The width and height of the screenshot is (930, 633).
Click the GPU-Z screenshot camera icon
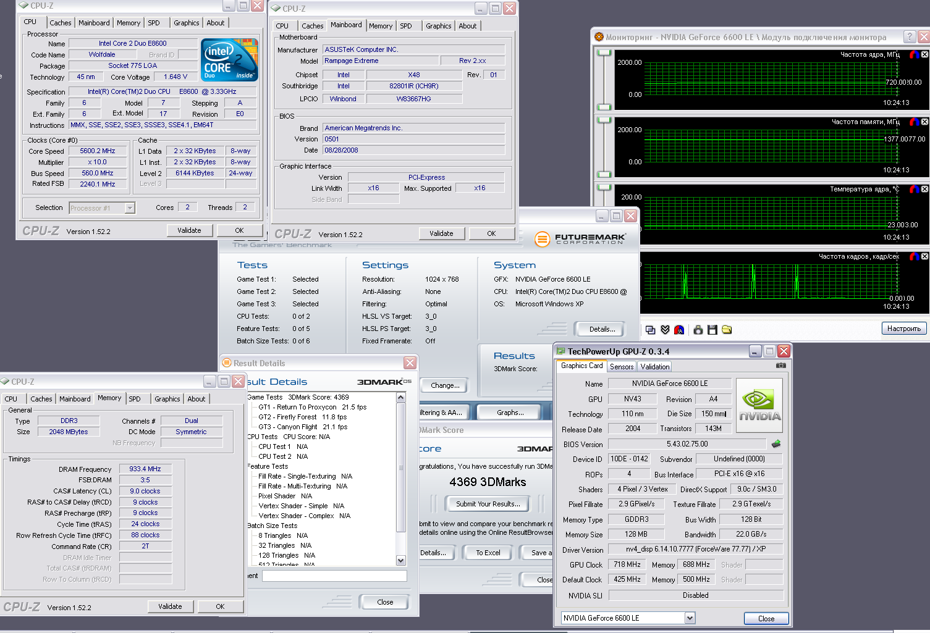(x=781, y=366)
